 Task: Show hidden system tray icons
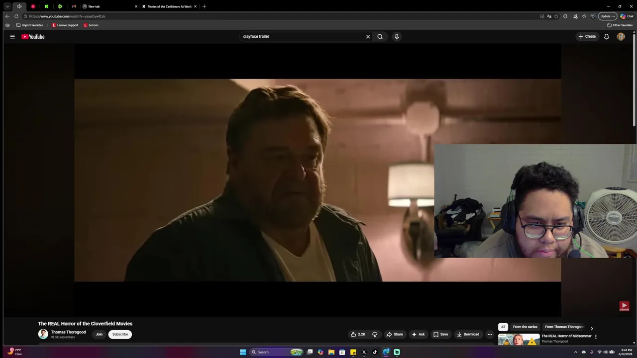pyautogui.click(x=576, y=352)
